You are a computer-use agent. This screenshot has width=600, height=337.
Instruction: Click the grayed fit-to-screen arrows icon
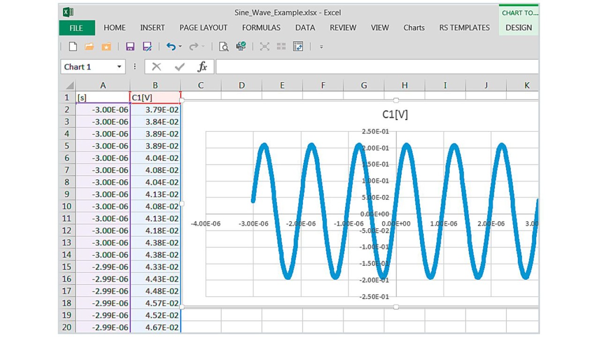pos(265,46)
